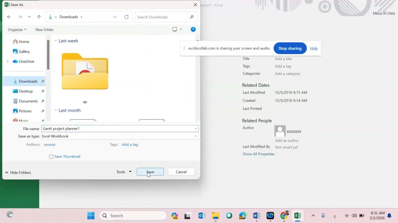Click Add a tag in Excel properties
The image size is (398, 223).
pos(283,66)
